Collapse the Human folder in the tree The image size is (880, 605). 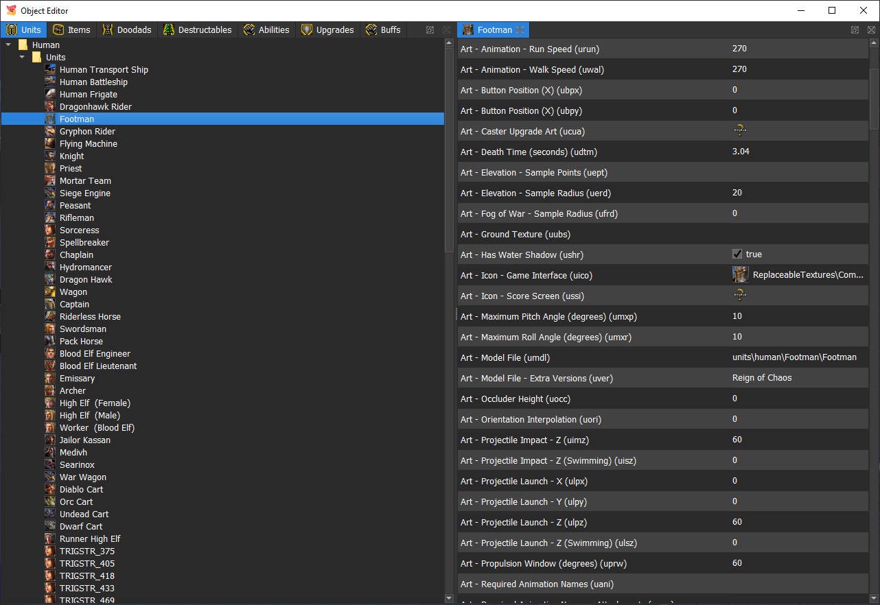tap(8, 45)
